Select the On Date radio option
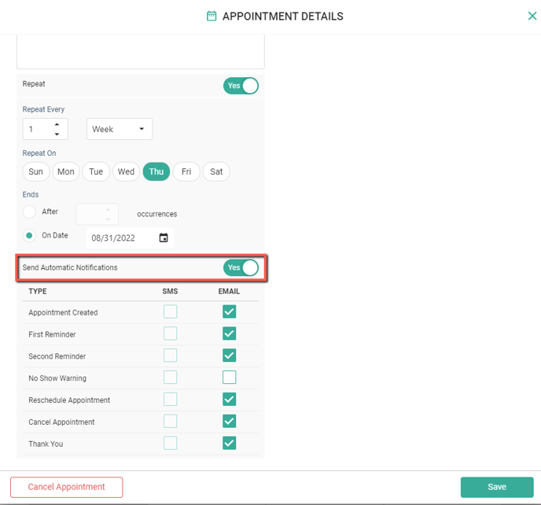This screenshot has height=505, width=541. [x=30, y=235]
